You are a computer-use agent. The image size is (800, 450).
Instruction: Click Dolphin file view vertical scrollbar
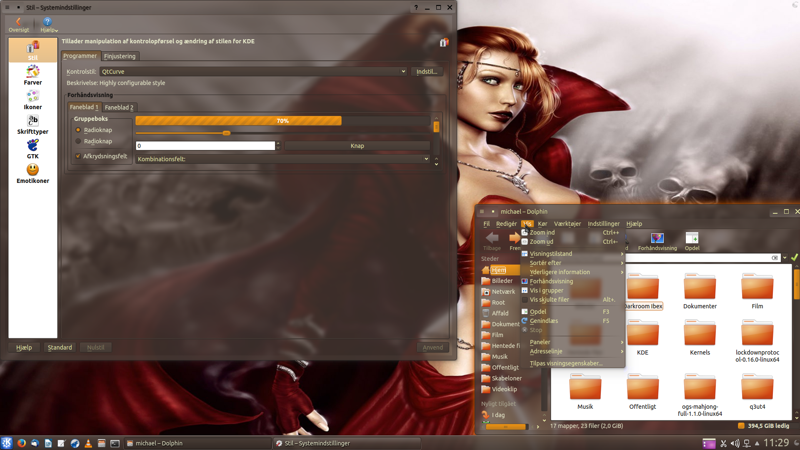796,285
